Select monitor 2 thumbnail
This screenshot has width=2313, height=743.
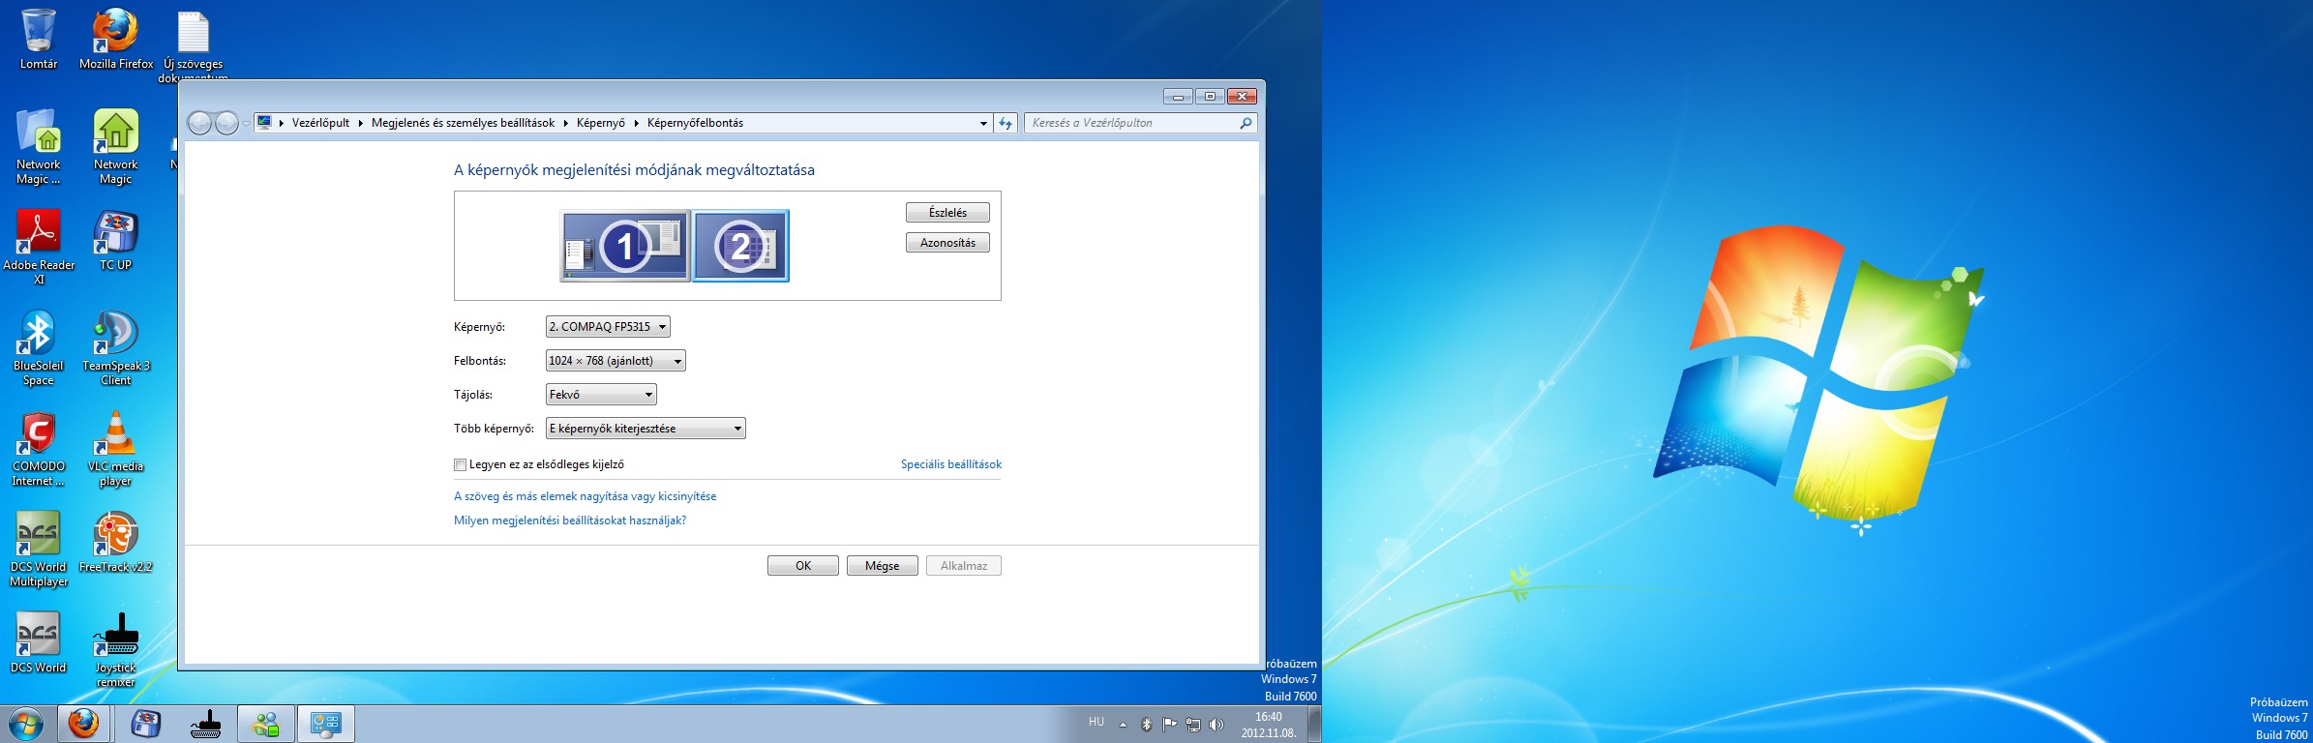click(x=741, y=246)
